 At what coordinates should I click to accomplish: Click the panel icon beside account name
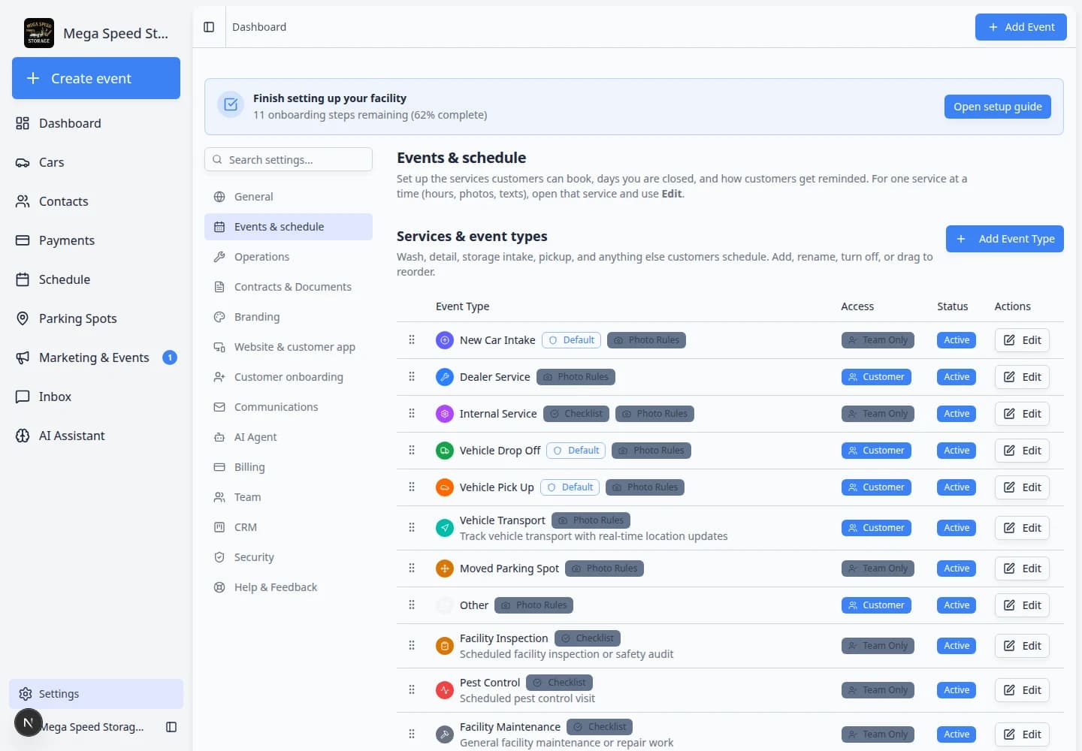(x=171, y=727)
